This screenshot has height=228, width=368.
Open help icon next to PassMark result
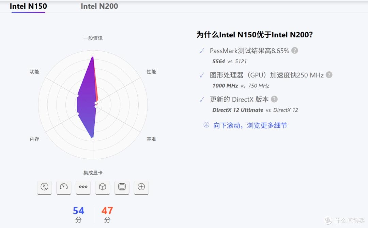(x=295, y=51)
